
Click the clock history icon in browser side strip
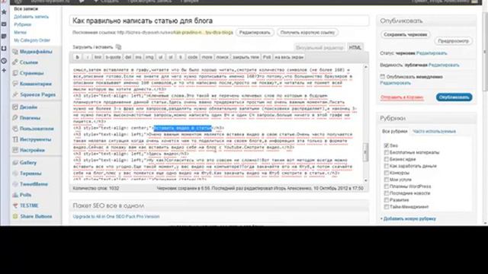tap(4, 61)
